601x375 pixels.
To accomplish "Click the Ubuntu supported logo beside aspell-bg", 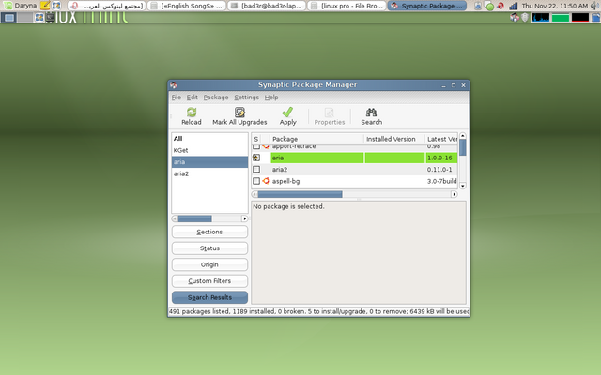I will 266,181.
